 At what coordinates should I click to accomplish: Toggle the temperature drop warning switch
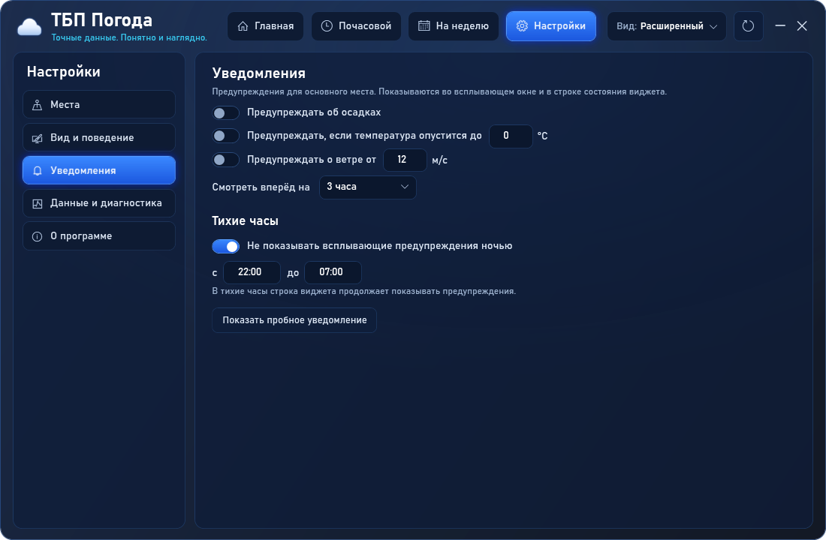click(x=225, y=136)
